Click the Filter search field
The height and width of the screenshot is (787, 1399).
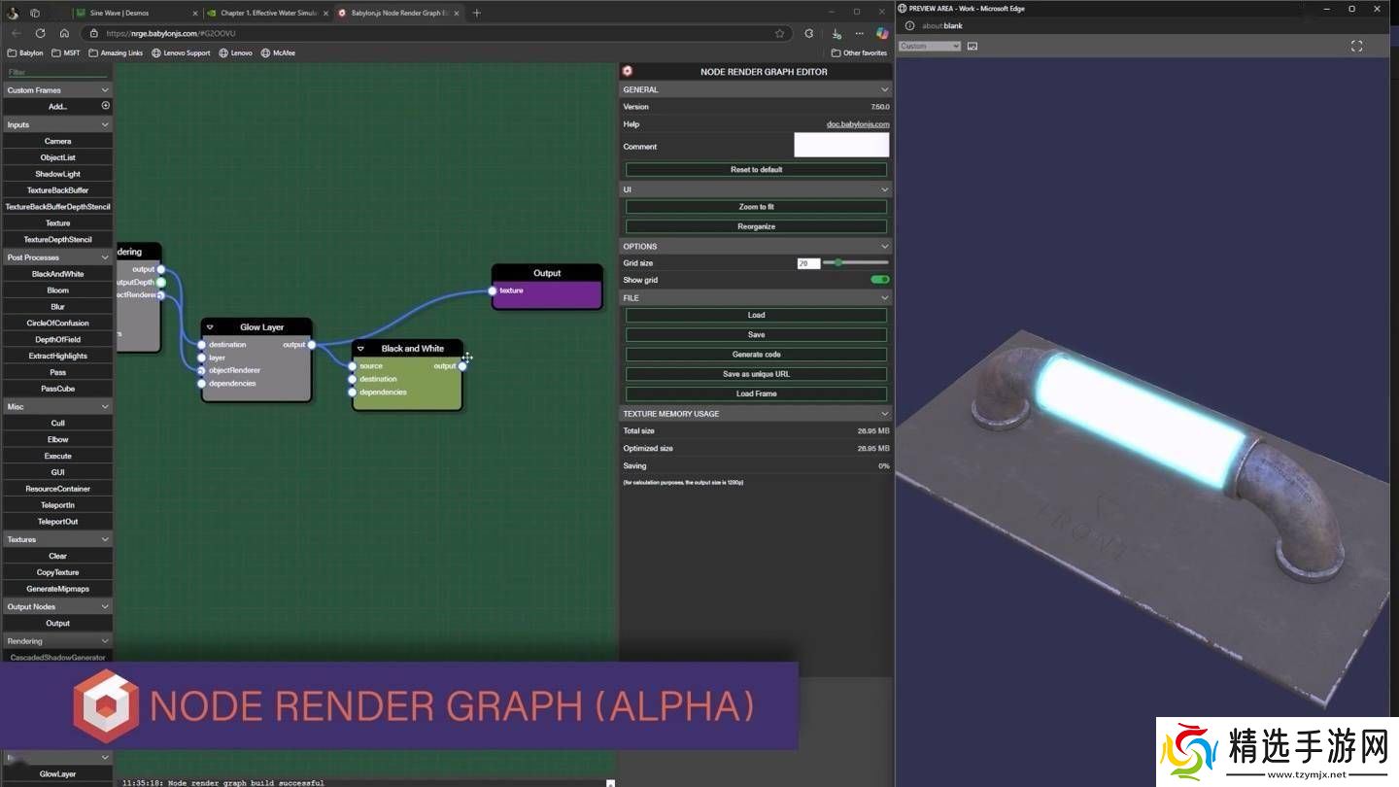[56, 73]
